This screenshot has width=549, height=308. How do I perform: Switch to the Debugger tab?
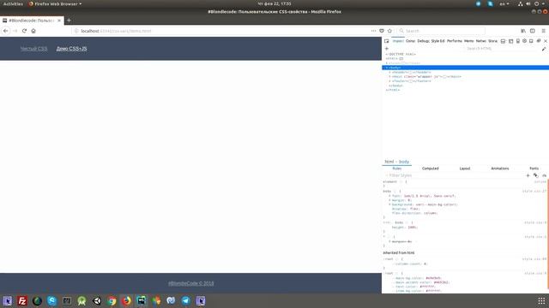(423, 41)
